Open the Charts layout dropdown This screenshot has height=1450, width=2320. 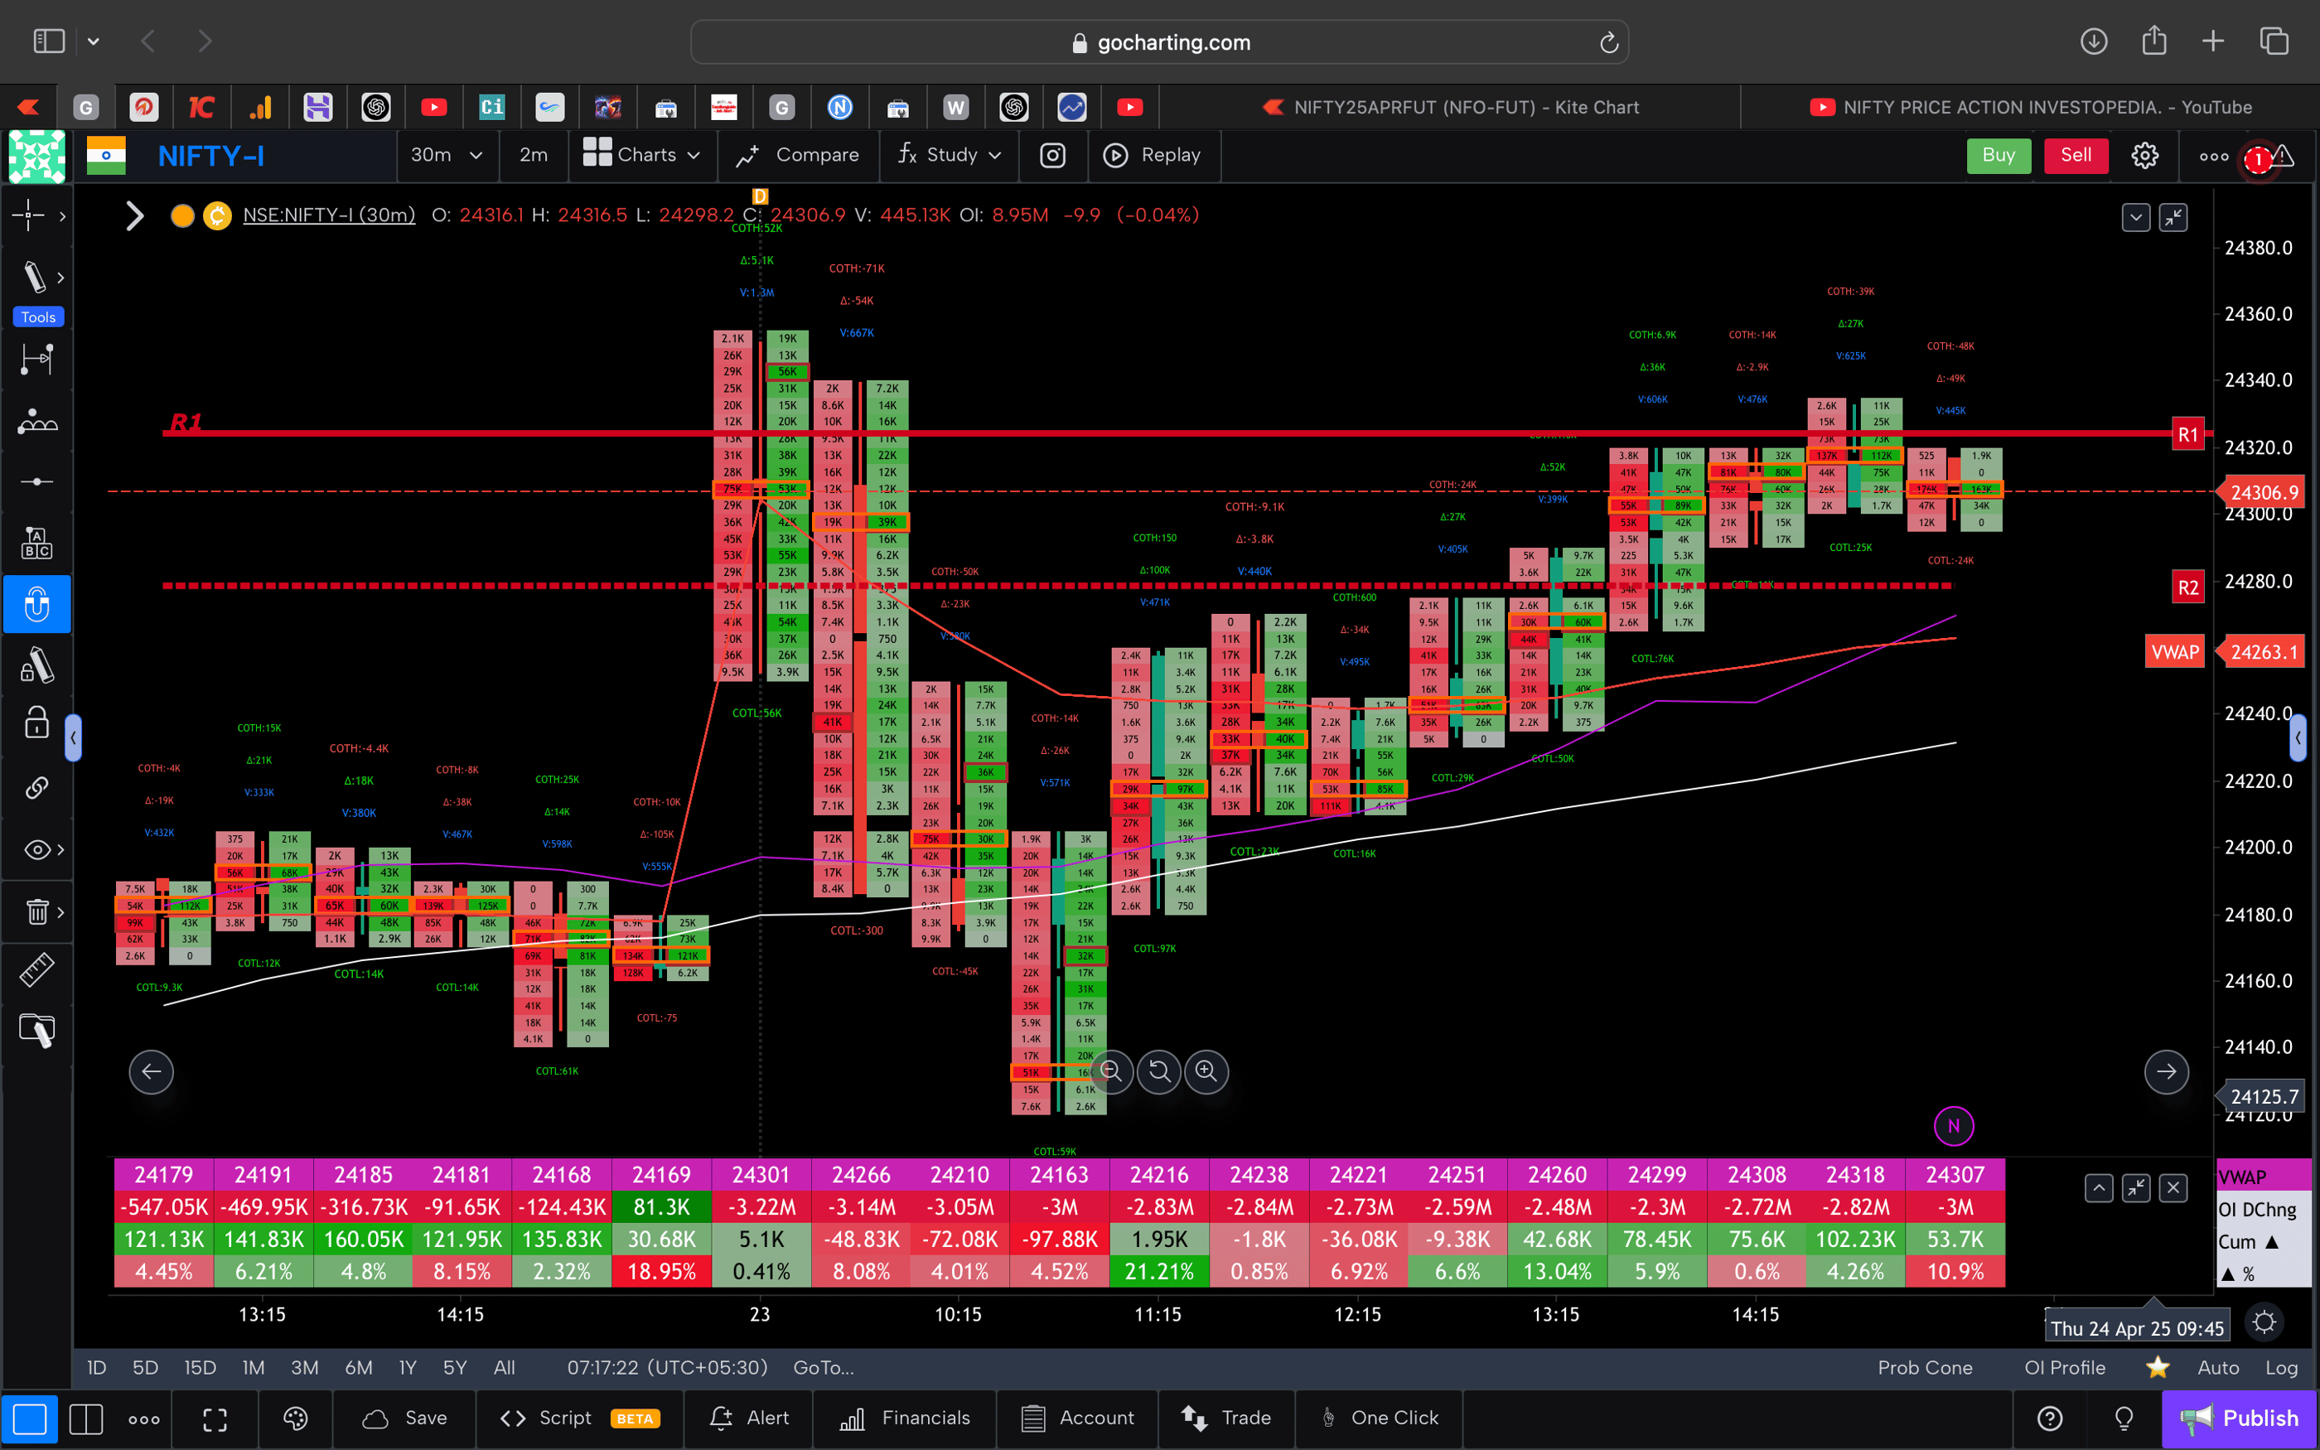click(642, 156)
